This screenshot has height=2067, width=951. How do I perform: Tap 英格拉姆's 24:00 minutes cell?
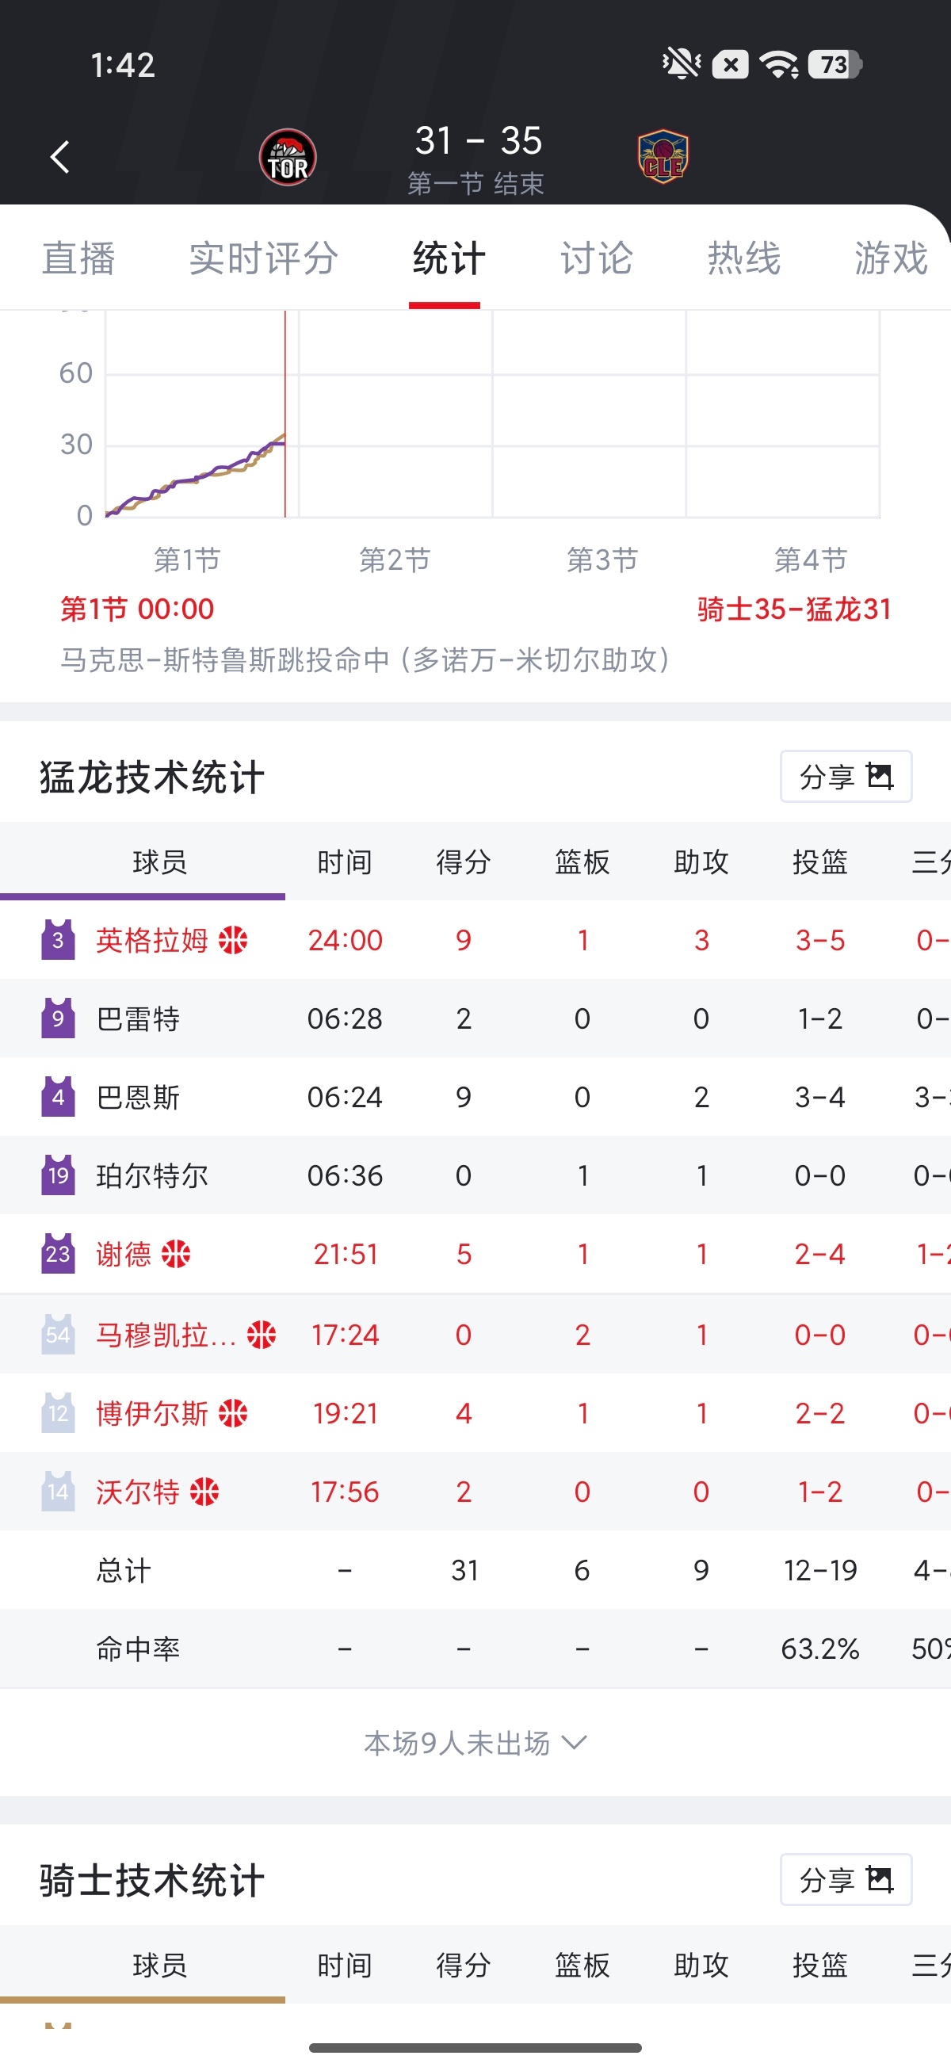pyautogui.click(x=345, y=940)
